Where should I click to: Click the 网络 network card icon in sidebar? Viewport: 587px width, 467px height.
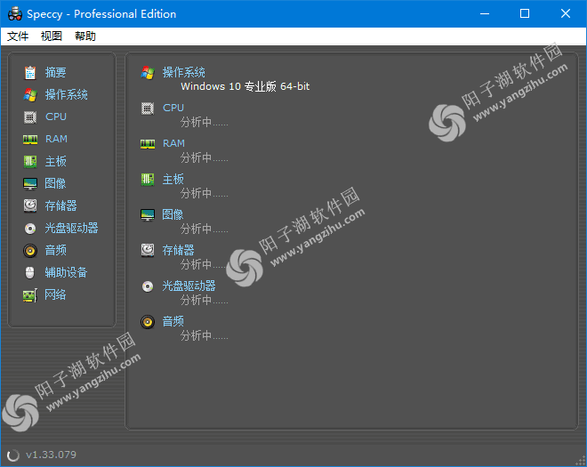click(30, 295)
